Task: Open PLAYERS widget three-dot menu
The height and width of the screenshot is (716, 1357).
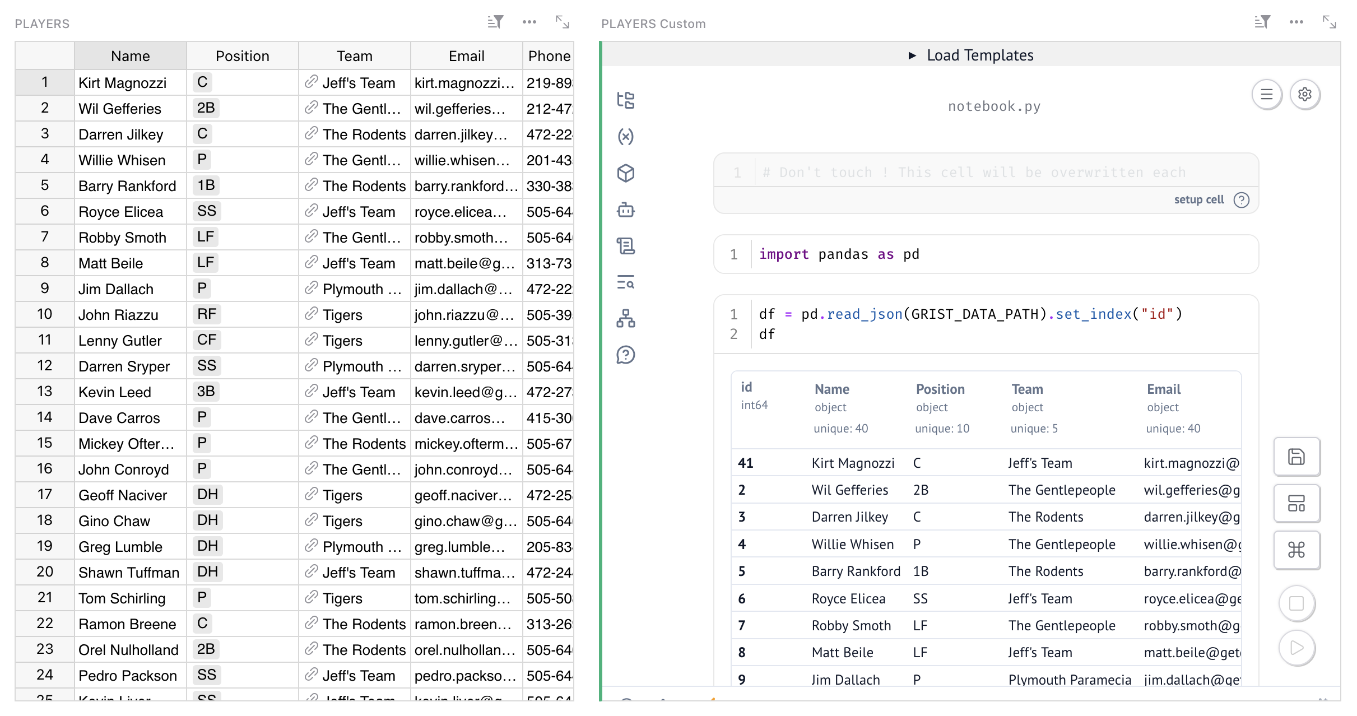Action: click(529, 22)
